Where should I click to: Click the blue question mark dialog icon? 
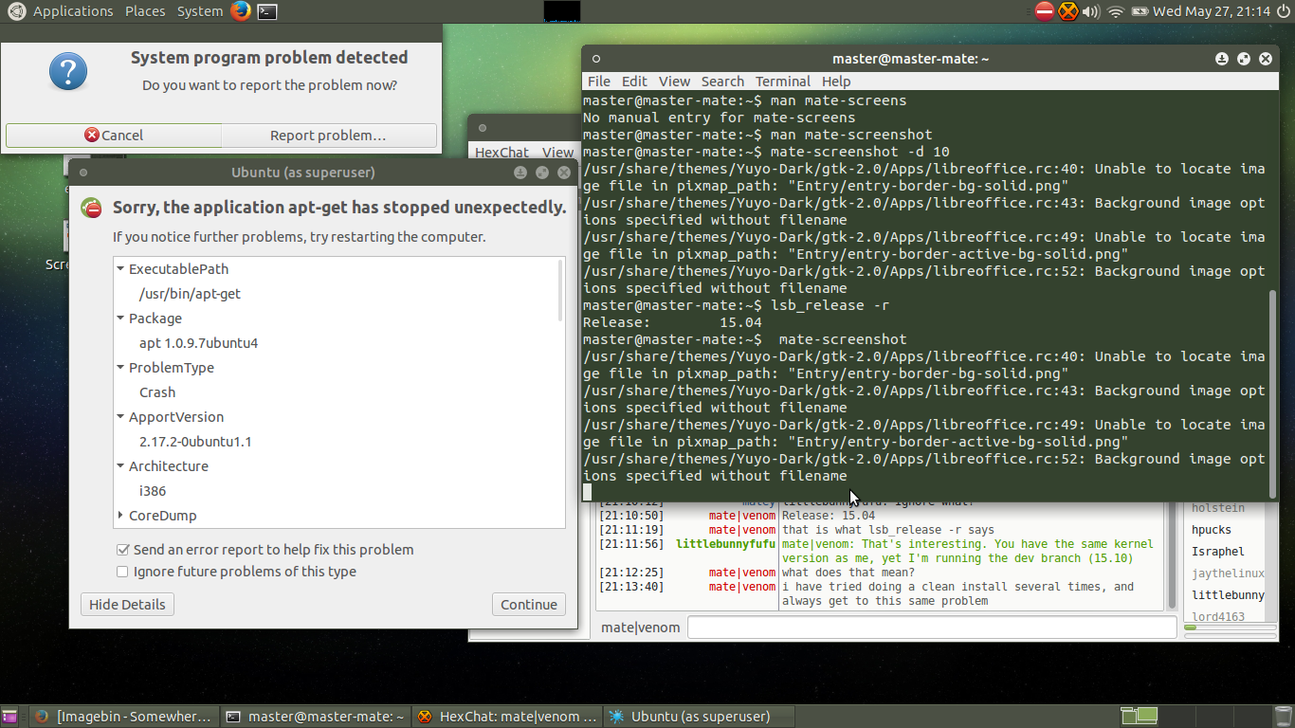(x=67, y=72)
